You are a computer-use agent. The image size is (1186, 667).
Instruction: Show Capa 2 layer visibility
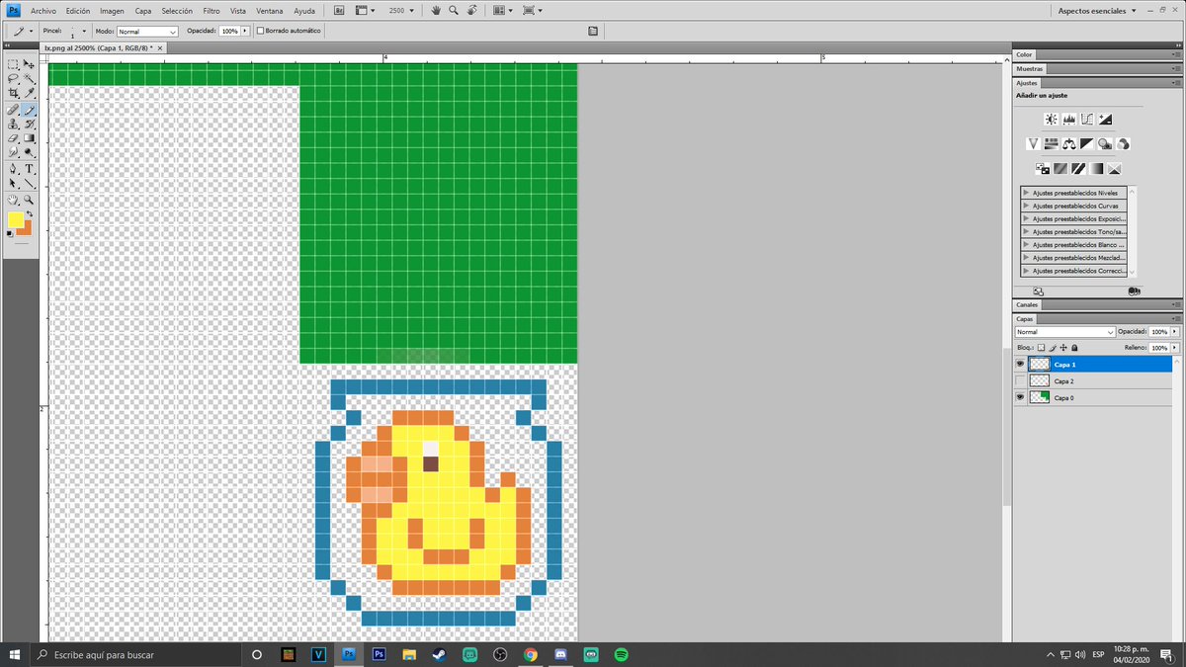1021,380
